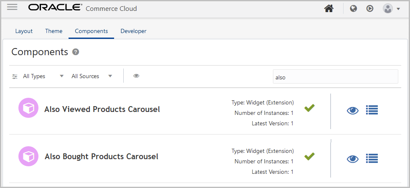The image size is (410, 188).
Task: Click the globe language icon
Action: (x=354, y=8)
